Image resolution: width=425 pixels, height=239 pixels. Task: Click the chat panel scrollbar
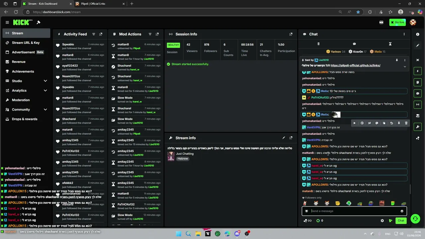pyautogui.click(x=410, y=189)
